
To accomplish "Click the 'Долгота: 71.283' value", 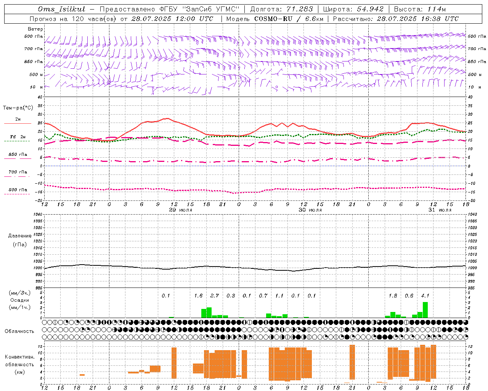I will point(282,9).
